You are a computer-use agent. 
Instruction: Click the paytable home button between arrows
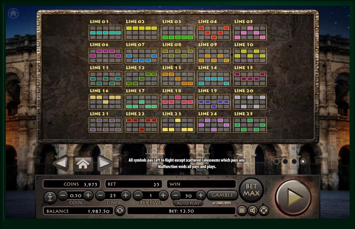[x=83, y=164]
